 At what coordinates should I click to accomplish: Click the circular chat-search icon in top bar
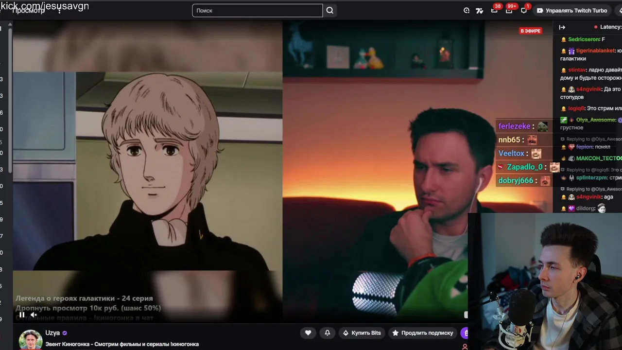(x=466, y=10)
